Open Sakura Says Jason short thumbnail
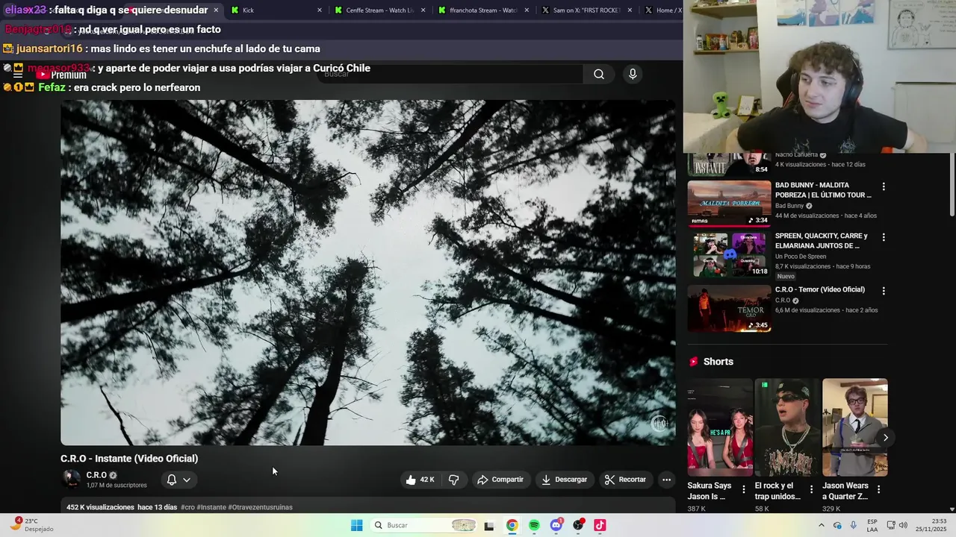956x537 pixels. click(720, 427)
